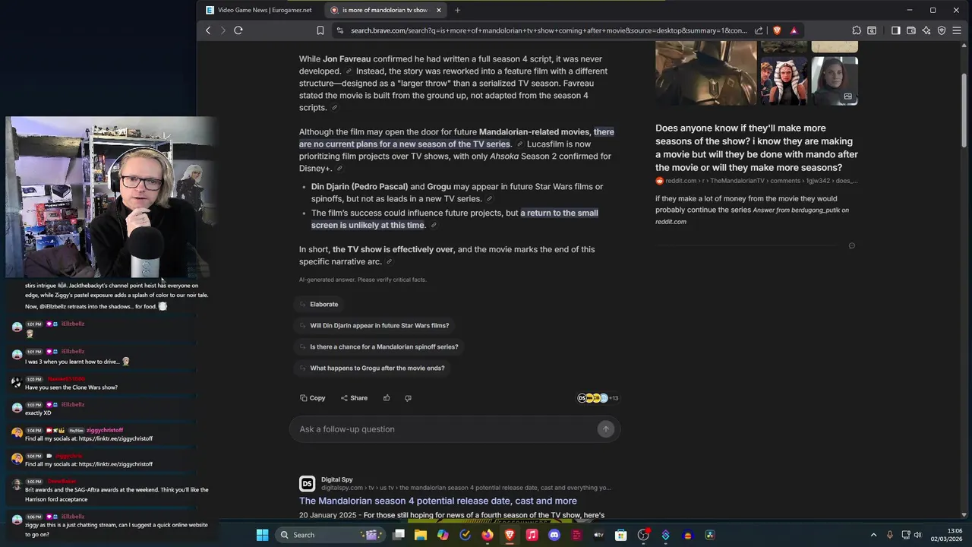Open a new browser tab

pos(457,10)
